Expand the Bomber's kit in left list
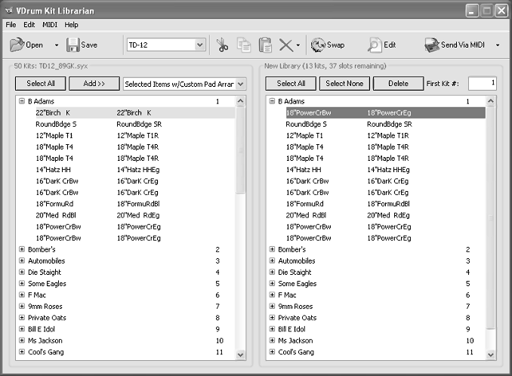512x376 pixels. click(x=21, y=249)
